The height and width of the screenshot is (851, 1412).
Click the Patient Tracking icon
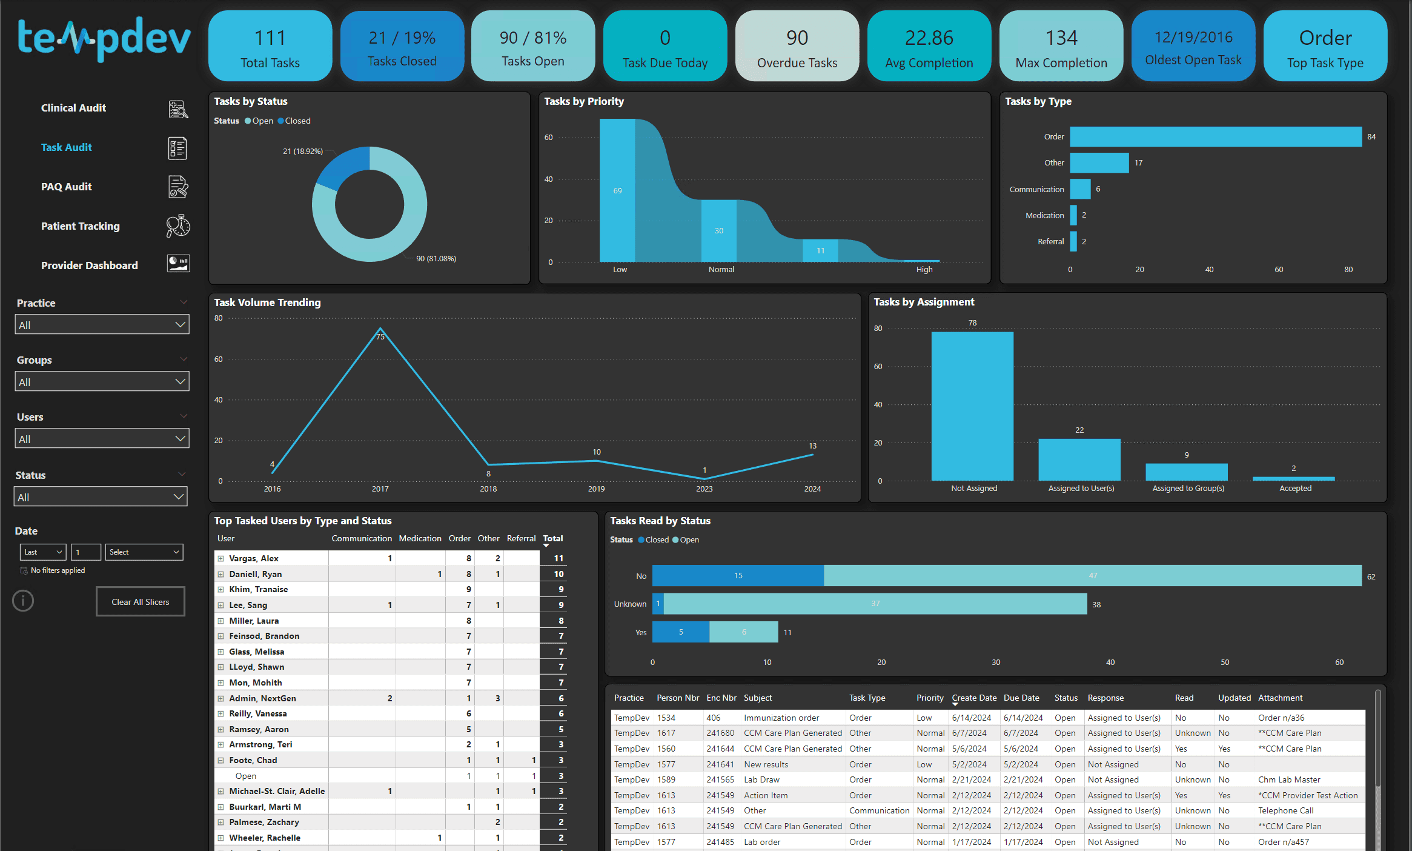178,226
